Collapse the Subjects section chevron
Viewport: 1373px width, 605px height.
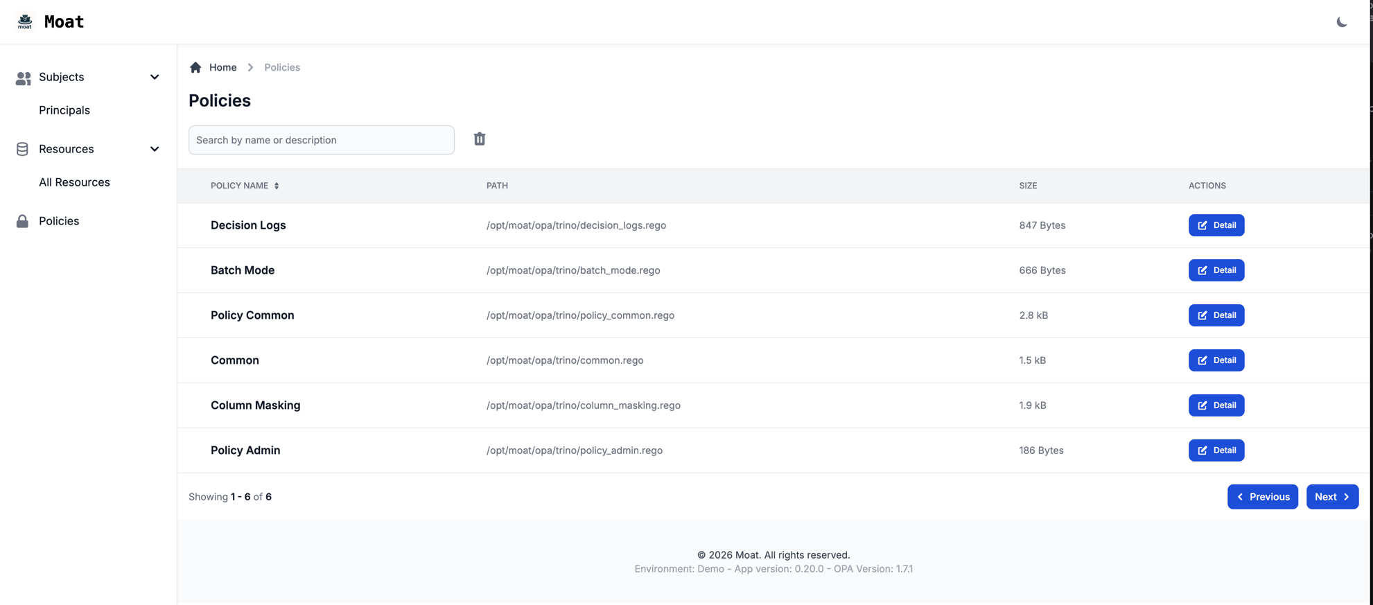[x=155, y=77]
